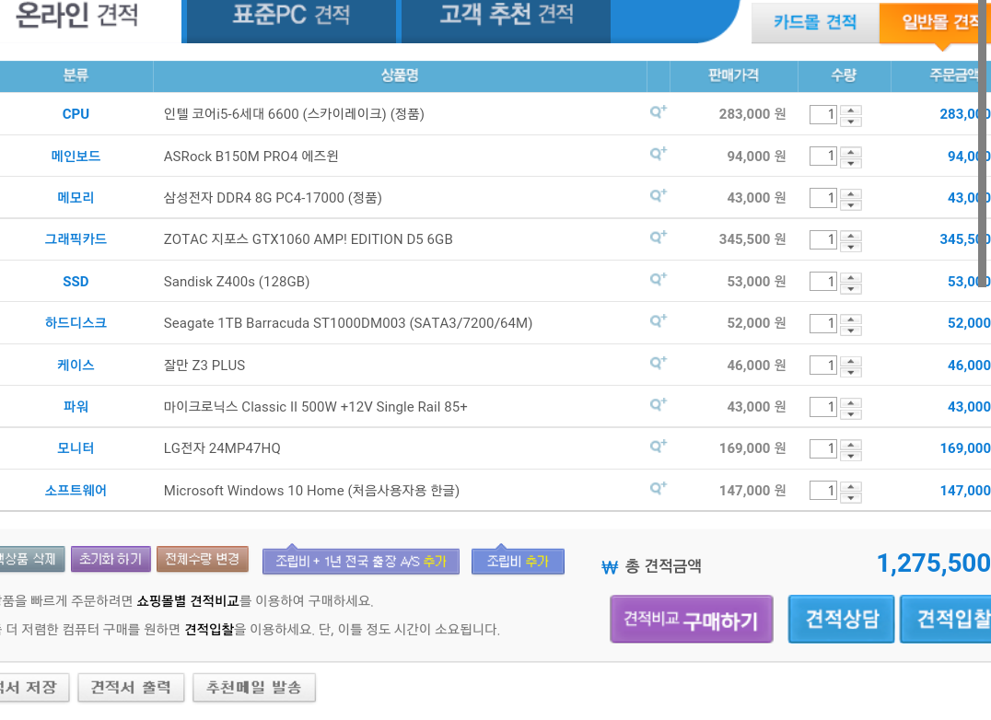This screenshot has height=720, width=991.
Task: Click 추천메일 발송 button
Action: coord(254,687)
